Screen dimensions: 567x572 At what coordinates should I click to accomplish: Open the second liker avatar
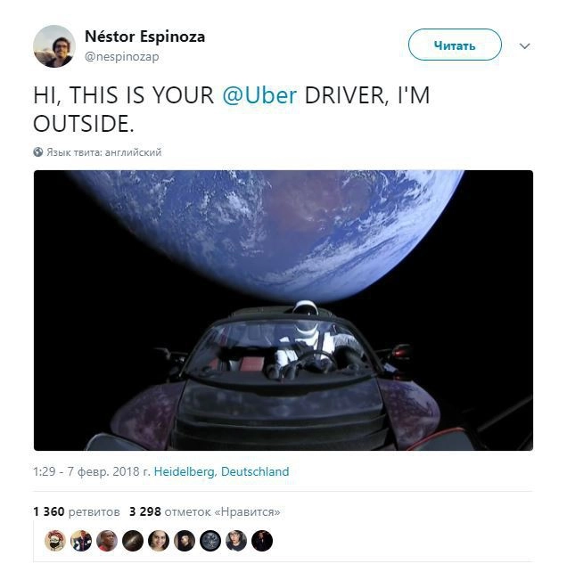pos(81,540)
